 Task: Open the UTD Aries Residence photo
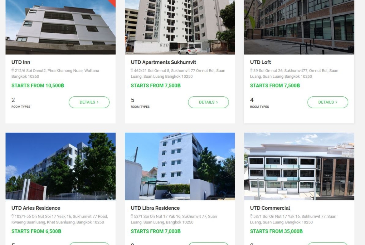point(61,167)
